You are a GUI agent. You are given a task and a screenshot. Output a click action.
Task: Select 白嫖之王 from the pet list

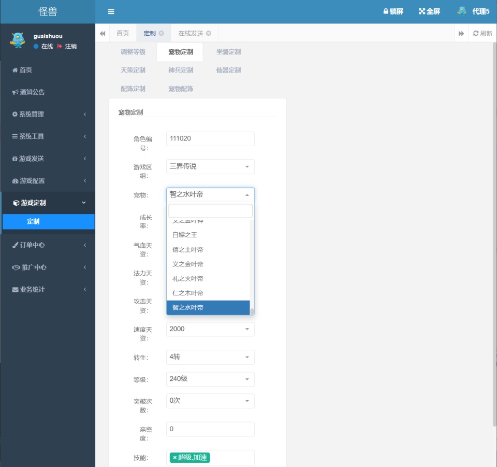coord(185,235)
